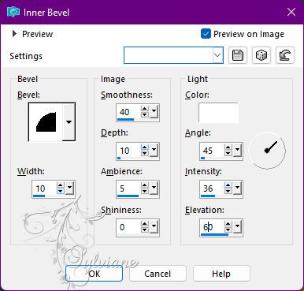This screenshot has height=291, width=304.
Task: Increase Smoothness with its up arrow
Action: (x=144, y=109)
